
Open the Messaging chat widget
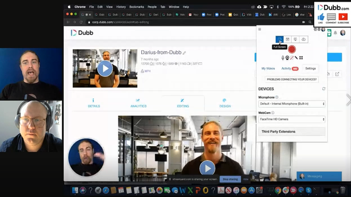click(319, 176)
